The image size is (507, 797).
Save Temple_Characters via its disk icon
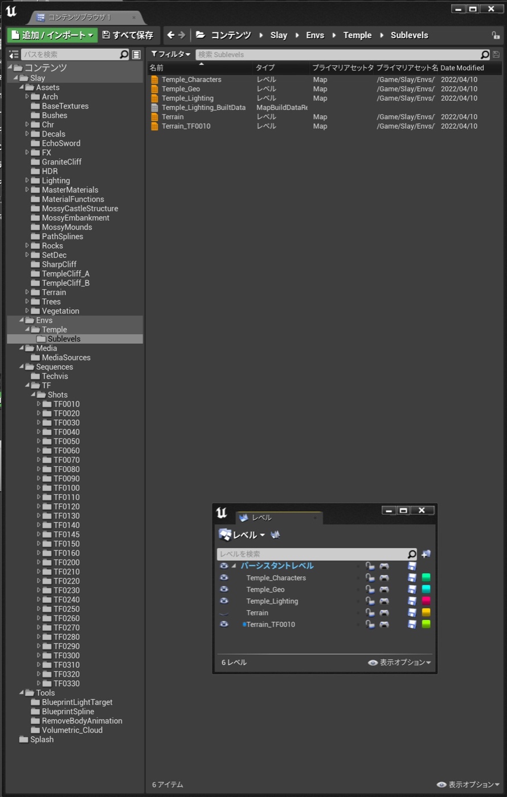click(412, 578)
